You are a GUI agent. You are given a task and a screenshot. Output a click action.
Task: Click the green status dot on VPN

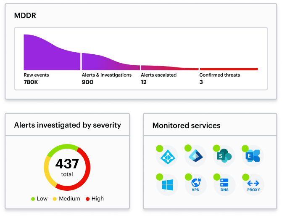point(188,177)
